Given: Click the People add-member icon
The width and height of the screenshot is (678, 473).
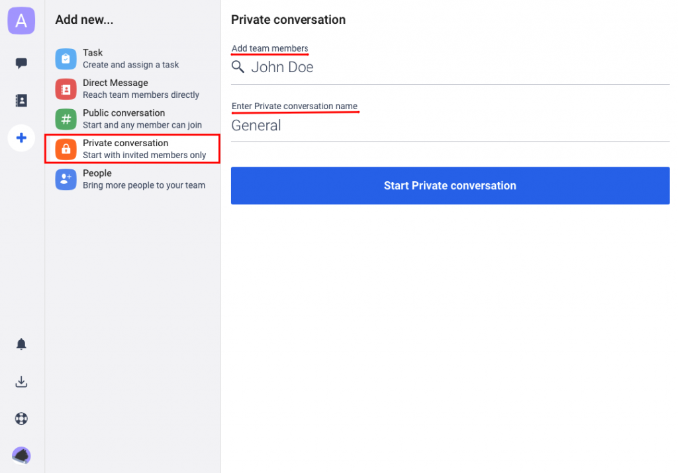Looking at the screenshot, I should click(65, 179).
